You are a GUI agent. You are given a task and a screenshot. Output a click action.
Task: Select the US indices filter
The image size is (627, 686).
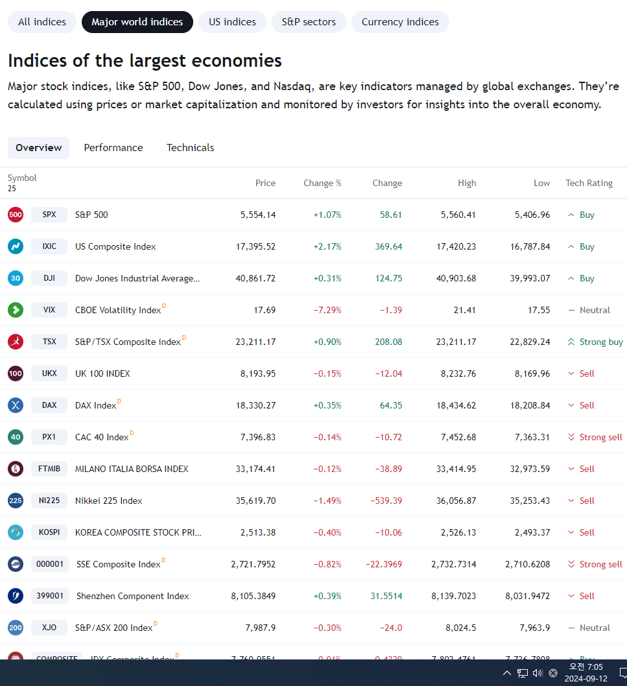click(232, 22)
